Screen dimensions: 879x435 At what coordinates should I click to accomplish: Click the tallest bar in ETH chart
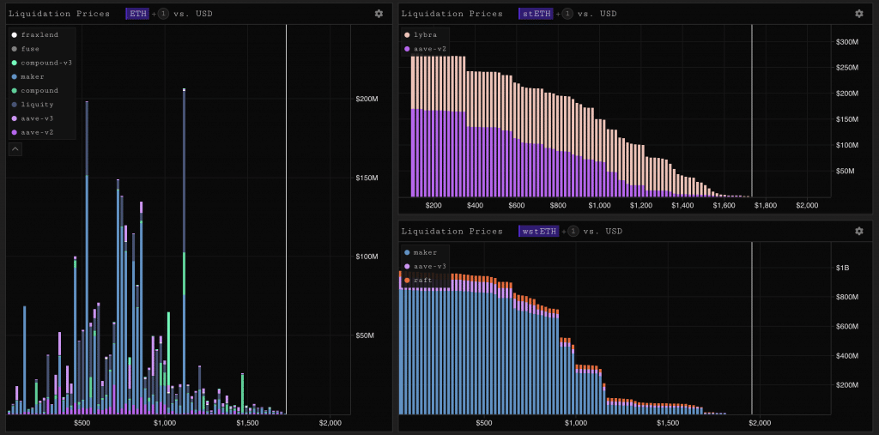tap(184, 251)
